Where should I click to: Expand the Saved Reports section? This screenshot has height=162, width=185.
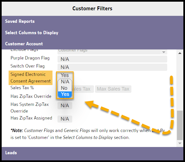(20, 21)
